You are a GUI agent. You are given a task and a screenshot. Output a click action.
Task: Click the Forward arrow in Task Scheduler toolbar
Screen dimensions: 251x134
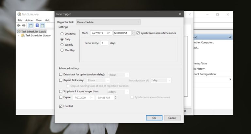coord(24,25)
